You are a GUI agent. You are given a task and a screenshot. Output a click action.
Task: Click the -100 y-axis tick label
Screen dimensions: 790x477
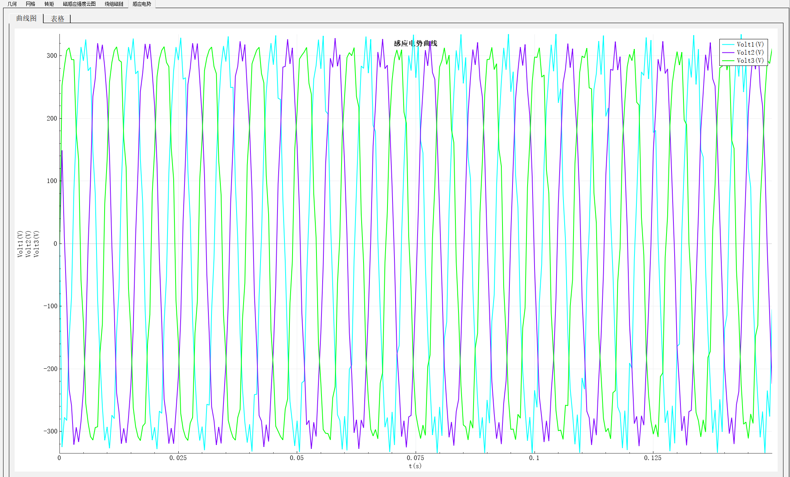click(x=50, y=306)
